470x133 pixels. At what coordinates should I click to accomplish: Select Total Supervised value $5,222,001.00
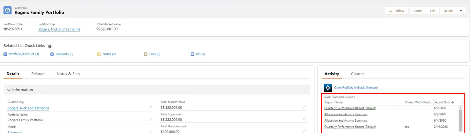171,120
